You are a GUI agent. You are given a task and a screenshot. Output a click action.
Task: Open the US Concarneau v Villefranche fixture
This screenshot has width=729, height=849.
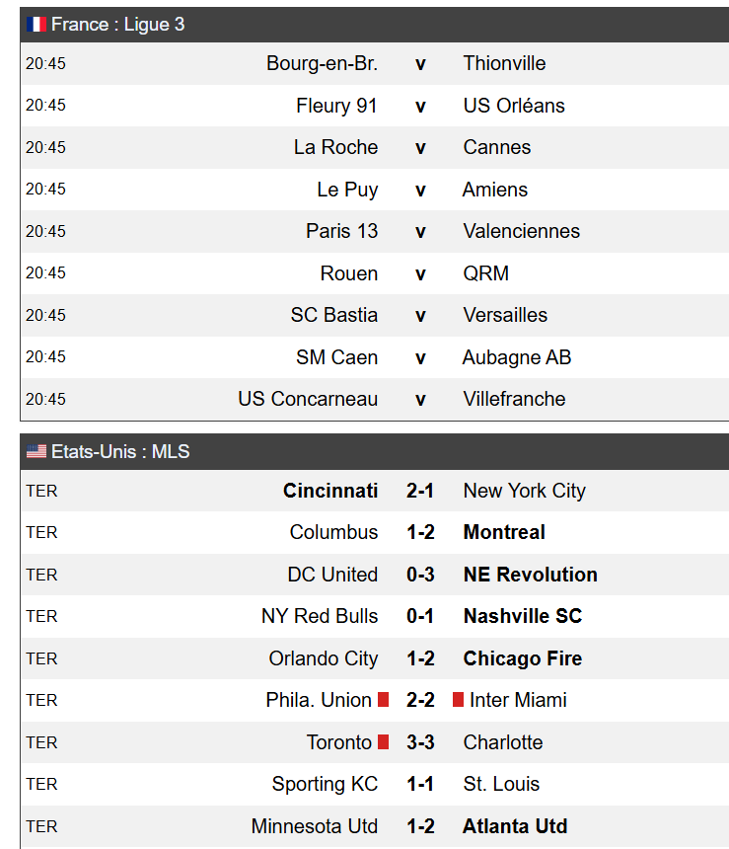click(375, 399)
